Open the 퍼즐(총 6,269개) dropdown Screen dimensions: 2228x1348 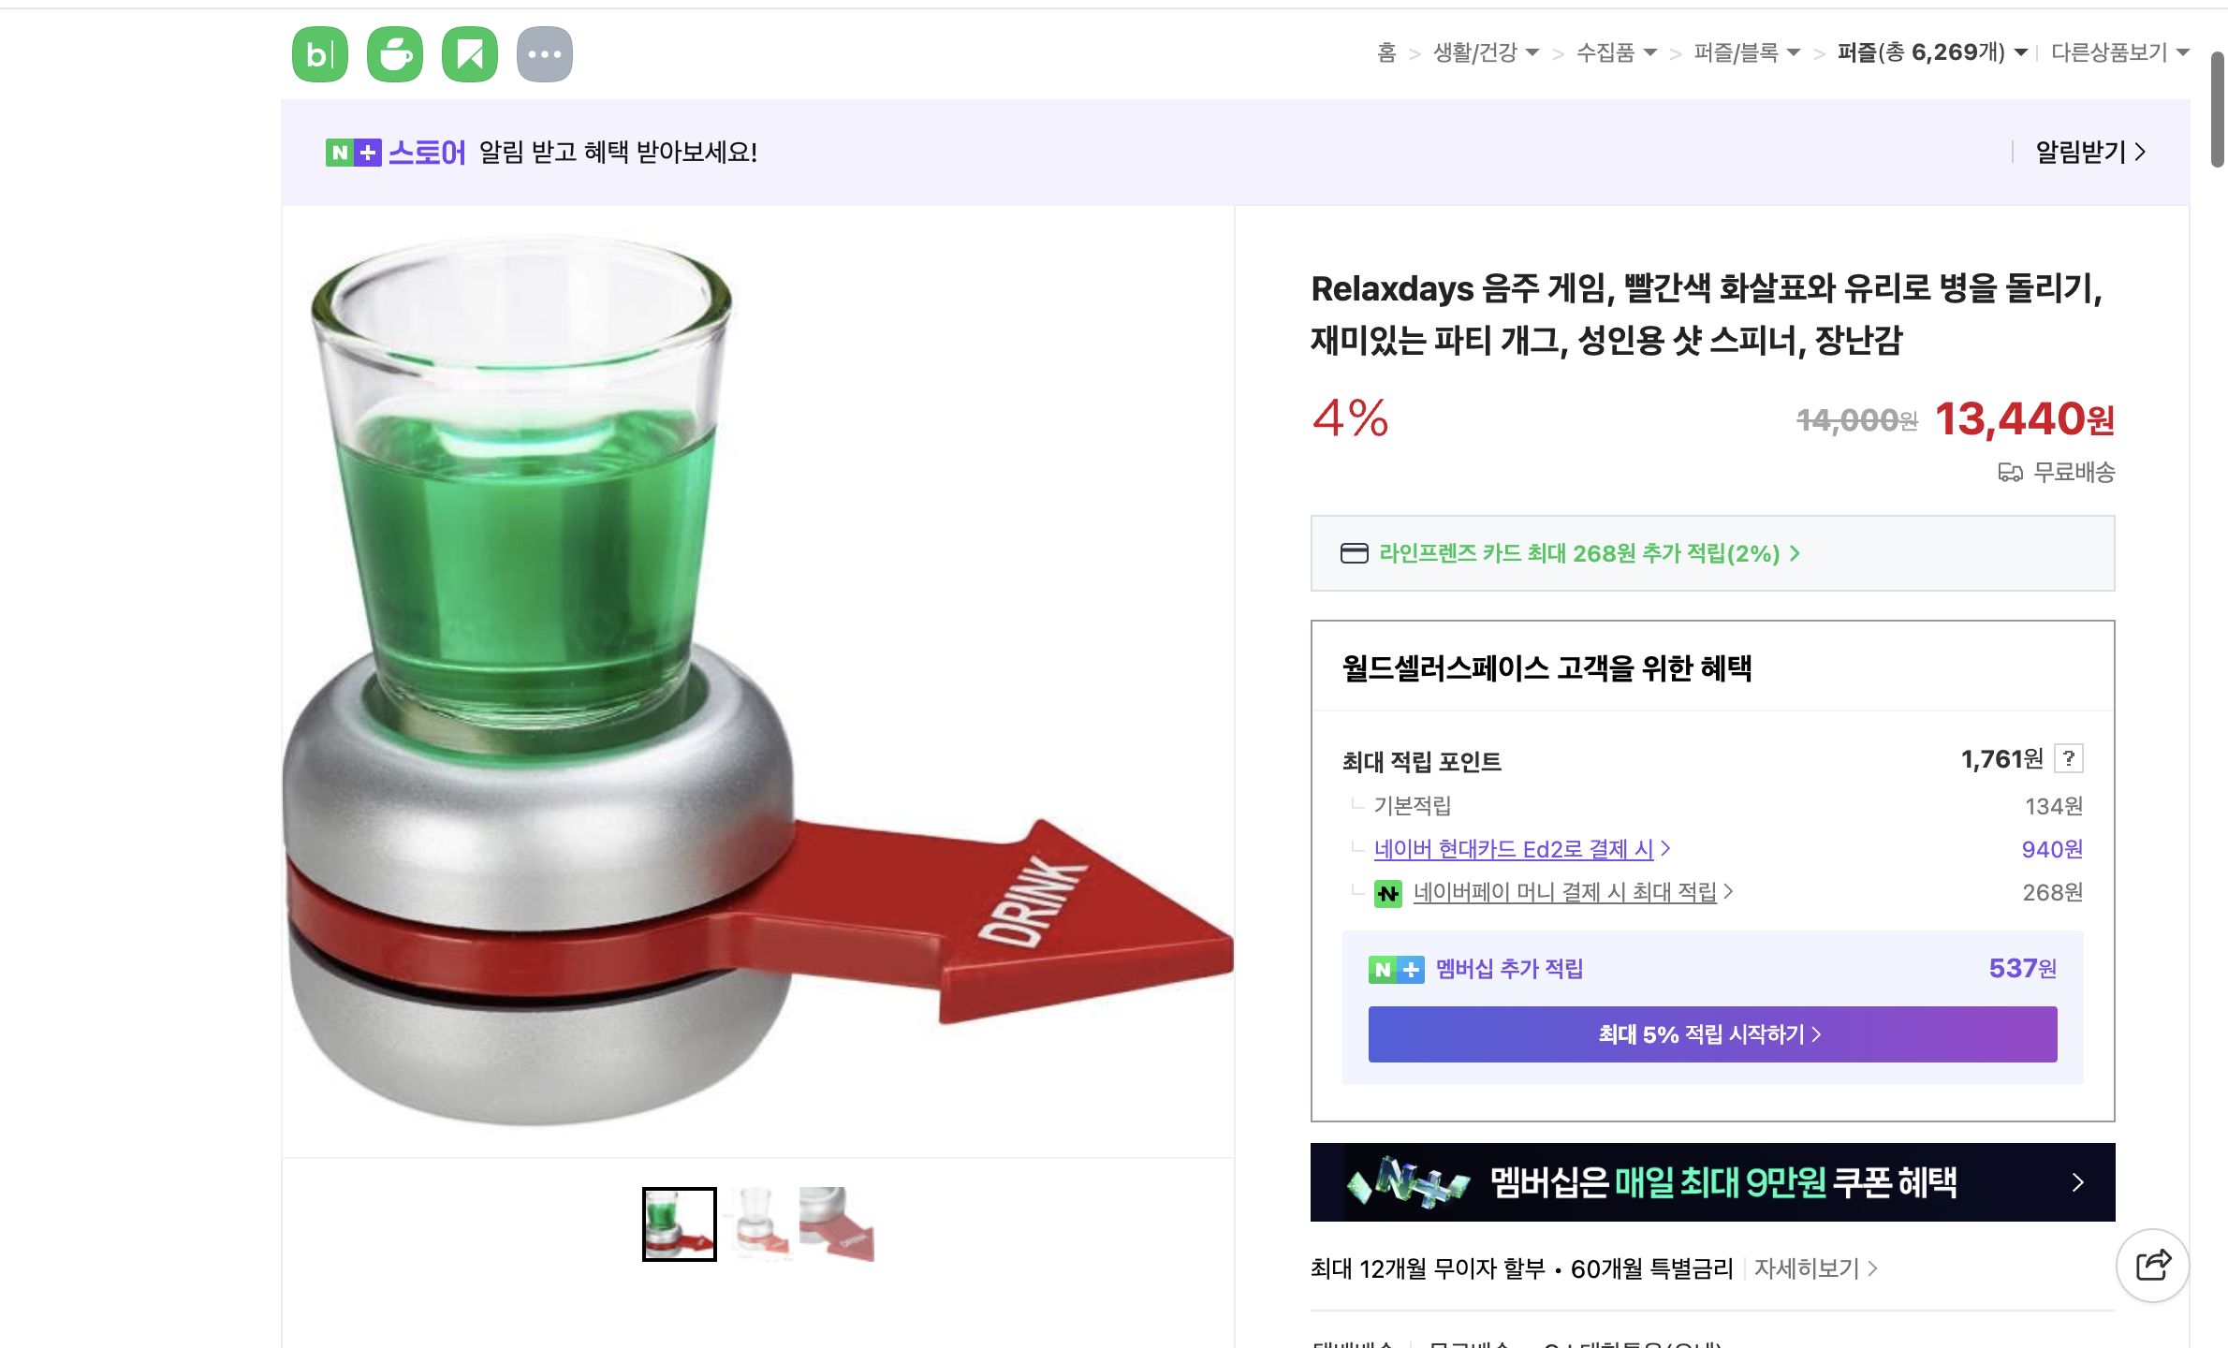[1920, 53]
